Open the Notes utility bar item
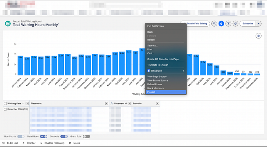This screenshot has width=267, height=147. tap(75, 143)
